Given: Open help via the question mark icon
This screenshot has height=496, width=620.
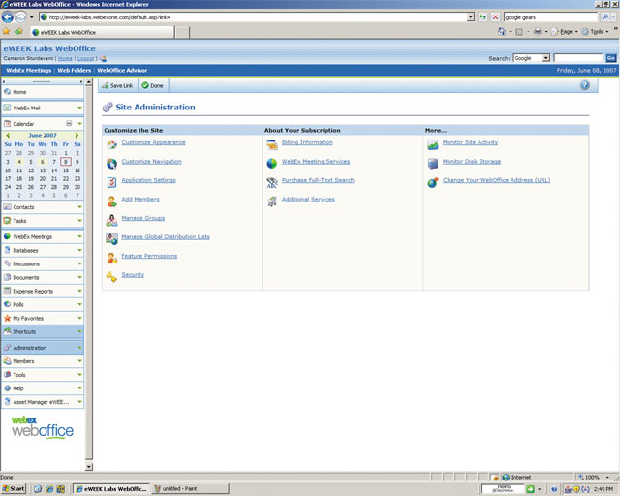Looking at the screenshot, I should tap(585, 85).
